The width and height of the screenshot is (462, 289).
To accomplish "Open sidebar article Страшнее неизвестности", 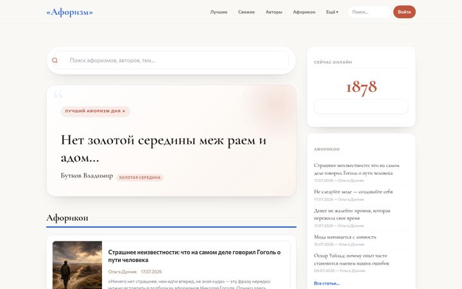I will click(357, 170).
